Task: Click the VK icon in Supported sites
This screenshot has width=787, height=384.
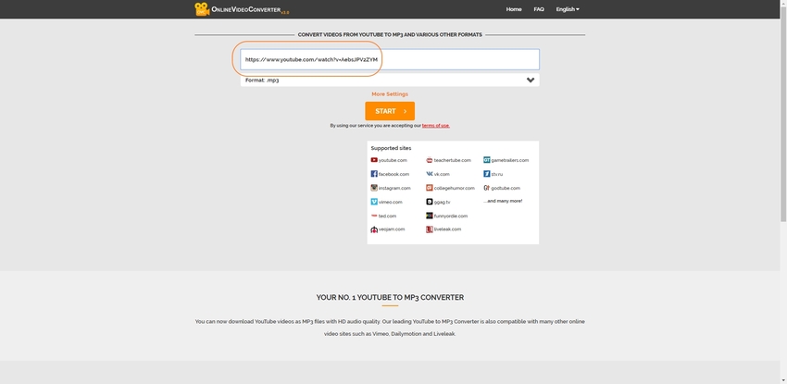Action: click(x=429, y=174)
